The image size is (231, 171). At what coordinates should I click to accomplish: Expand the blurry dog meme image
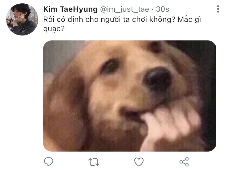pos(130,96)
